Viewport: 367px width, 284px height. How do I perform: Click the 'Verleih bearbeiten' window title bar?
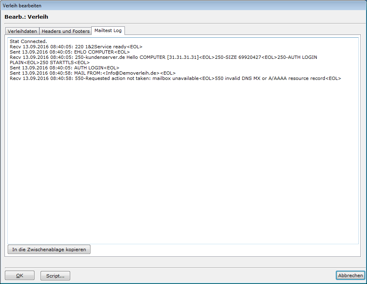[182, 6]
